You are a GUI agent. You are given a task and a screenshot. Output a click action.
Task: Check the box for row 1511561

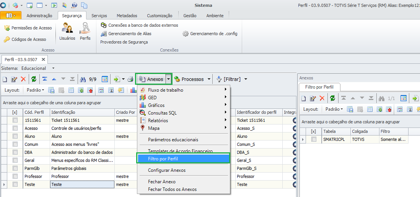(15, 120)
